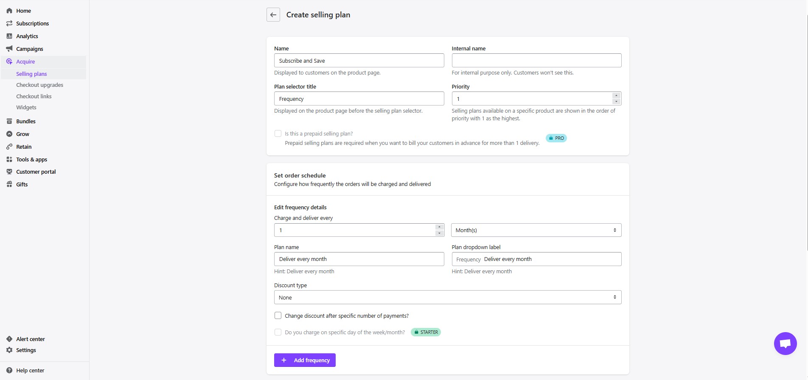This screenshot has width=808, height=380.
Task: Open the chat support bubble
Action: click(x=785, y=344)
